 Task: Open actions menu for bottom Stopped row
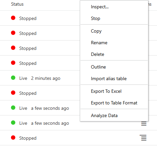[x=143, y=138]
